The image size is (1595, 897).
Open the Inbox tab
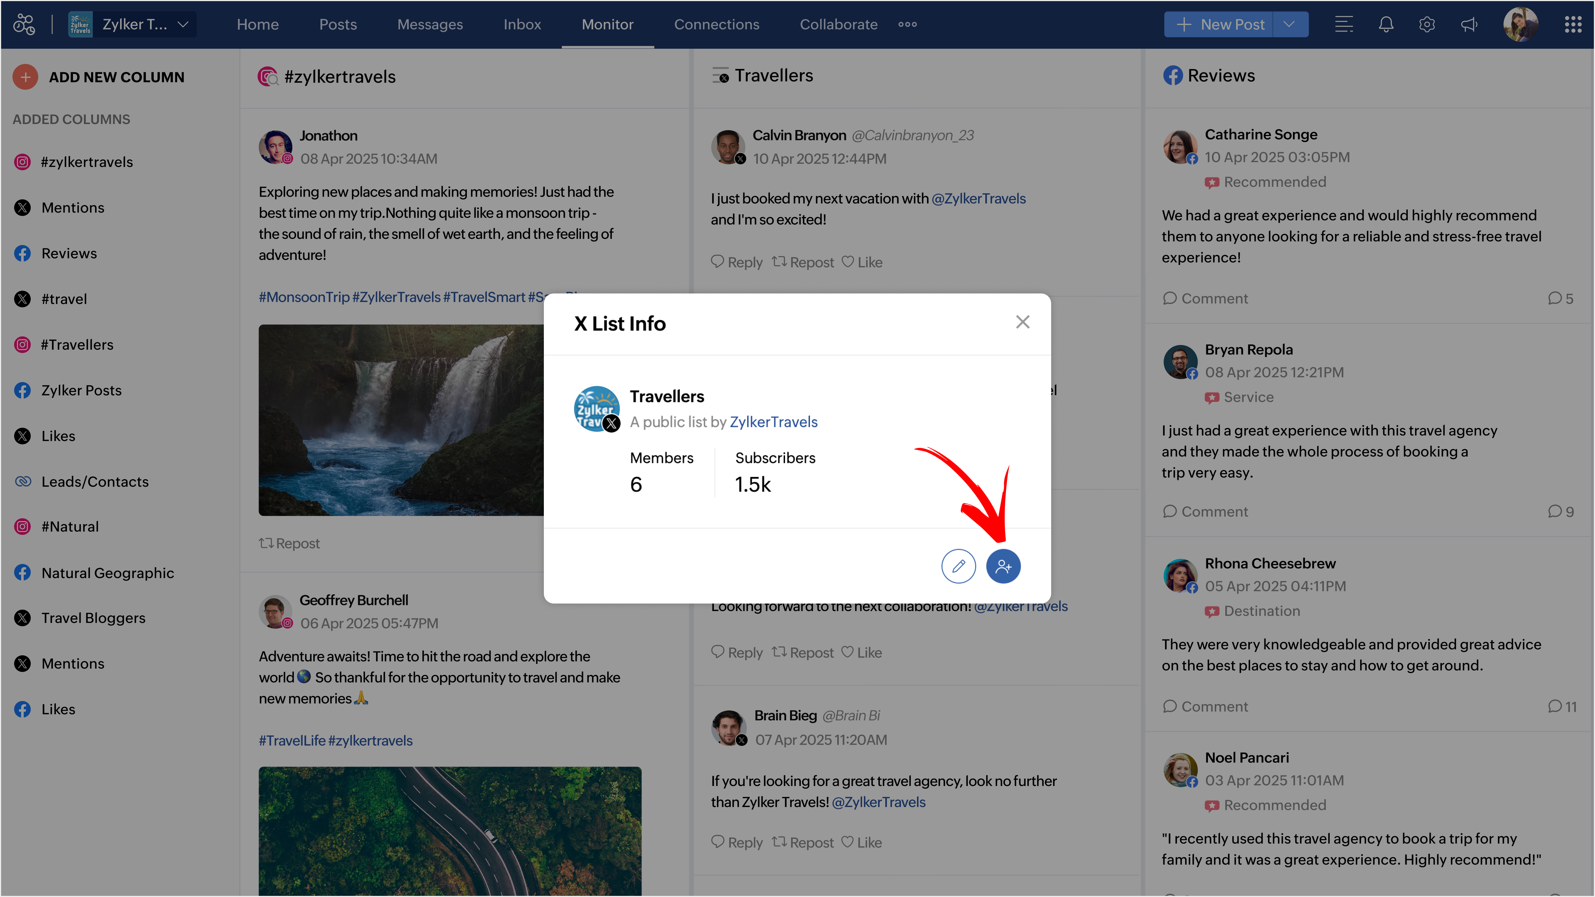tap(522, 25)
